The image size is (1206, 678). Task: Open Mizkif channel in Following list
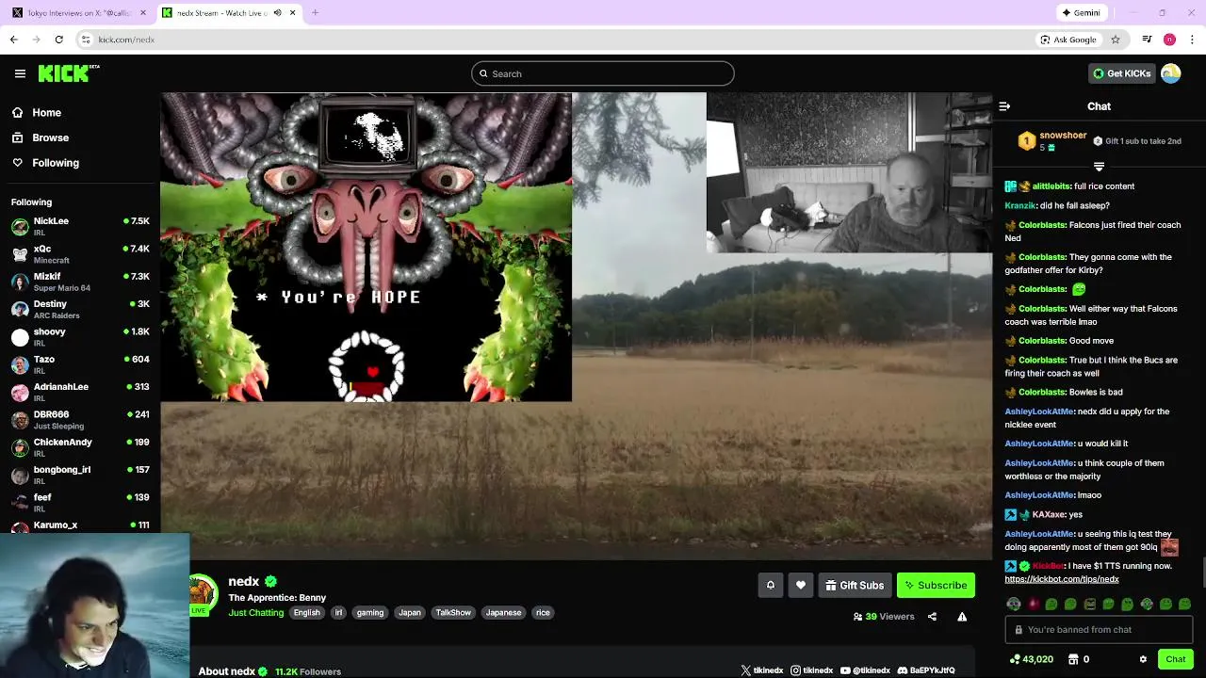80,282
